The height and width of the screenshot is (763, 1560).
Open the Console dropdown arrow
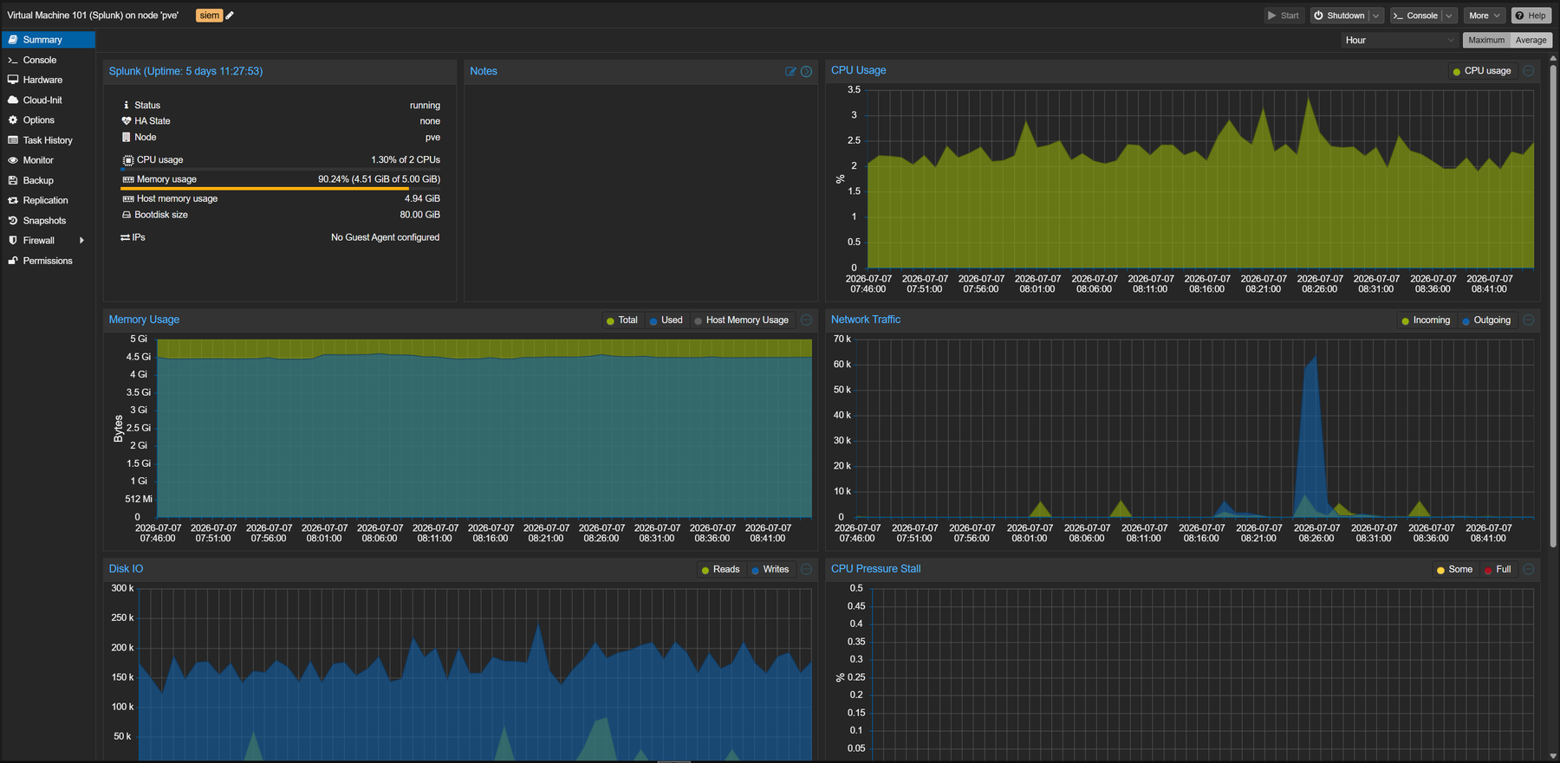(1449, 16)
